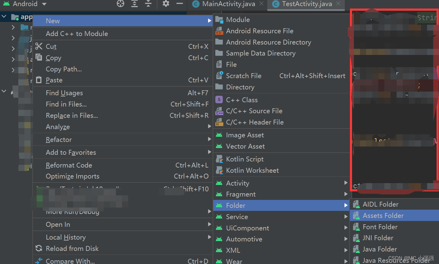Image resolution: width=439 pixels, height=264 pixels.
Task: Click the Select Opened File target icon
Action: (121, 4)
